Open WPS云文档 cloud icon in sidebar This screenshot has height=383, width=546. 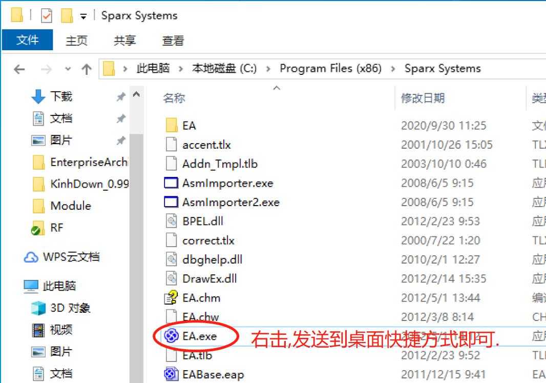coord(31,257)
